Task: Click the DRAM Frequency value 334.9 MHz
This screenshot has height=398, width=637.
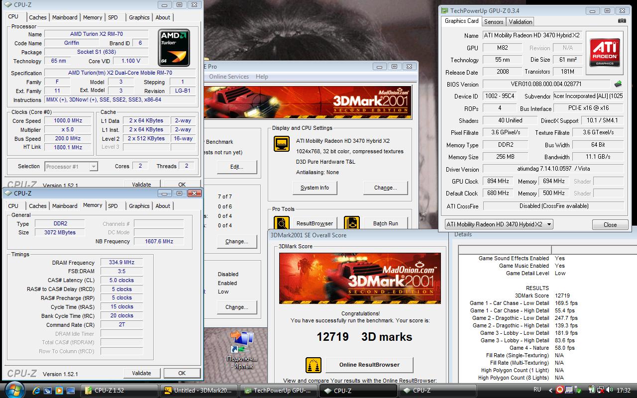Action: point(121,262)
